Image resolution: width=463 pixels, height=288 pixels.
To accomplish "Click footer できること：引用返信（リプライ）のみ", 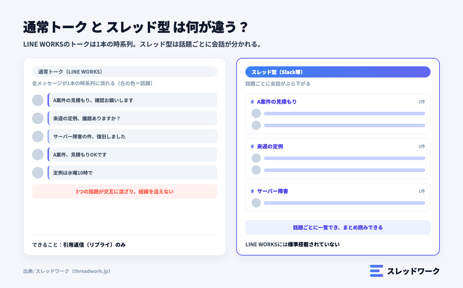I will tap(79, 245).
